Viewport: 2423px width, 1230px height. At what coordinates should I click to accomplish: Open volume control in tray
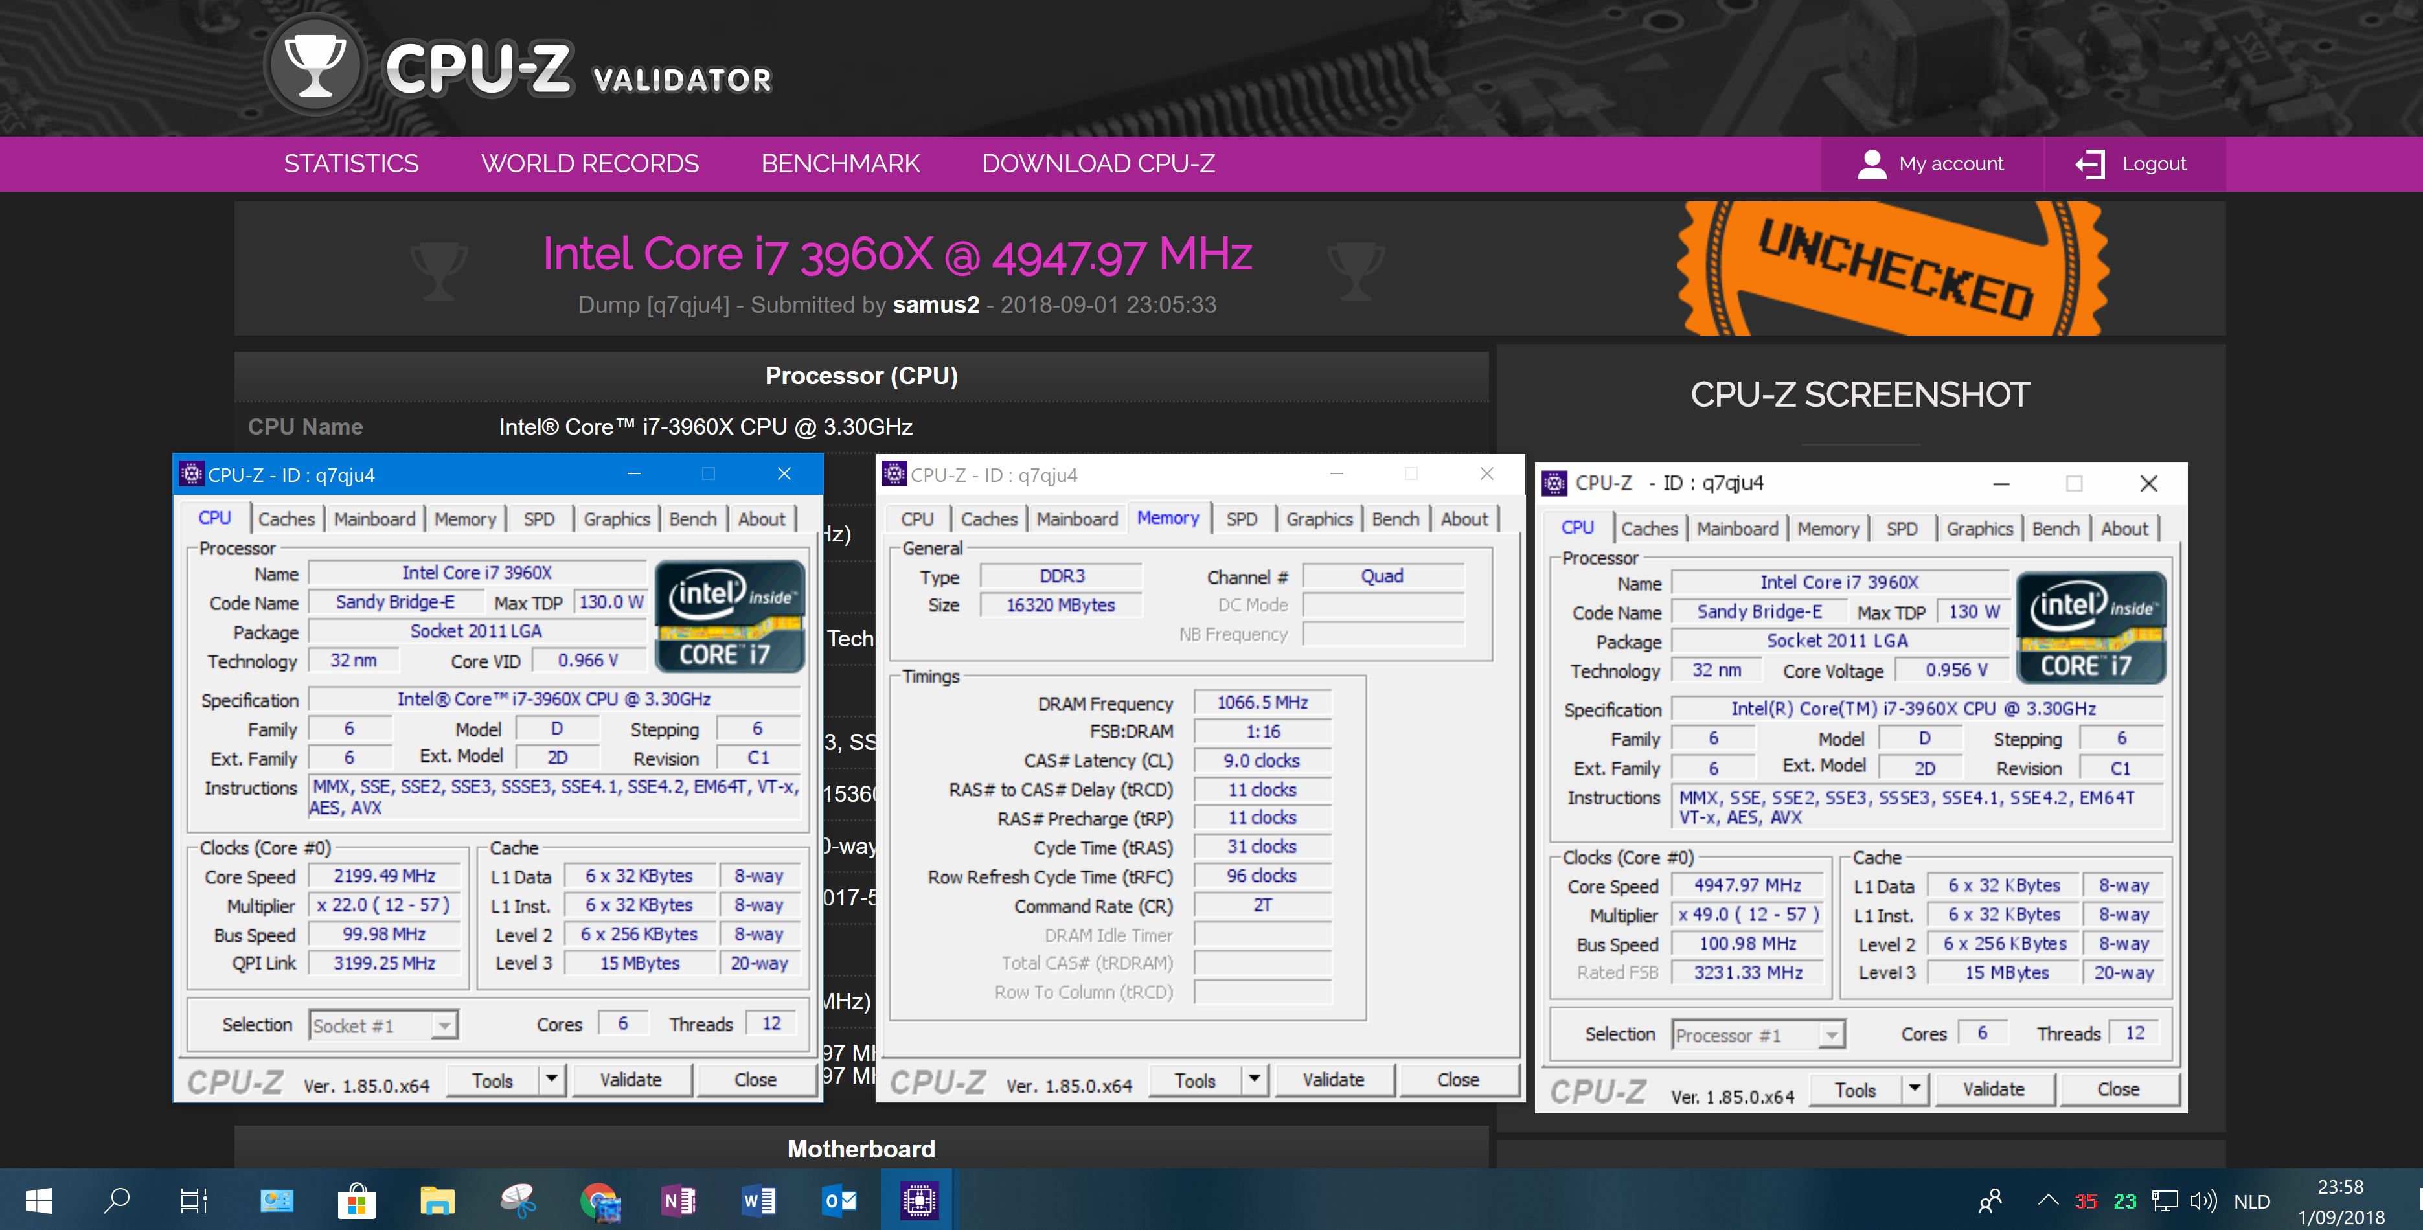tap(2203, 1201)
